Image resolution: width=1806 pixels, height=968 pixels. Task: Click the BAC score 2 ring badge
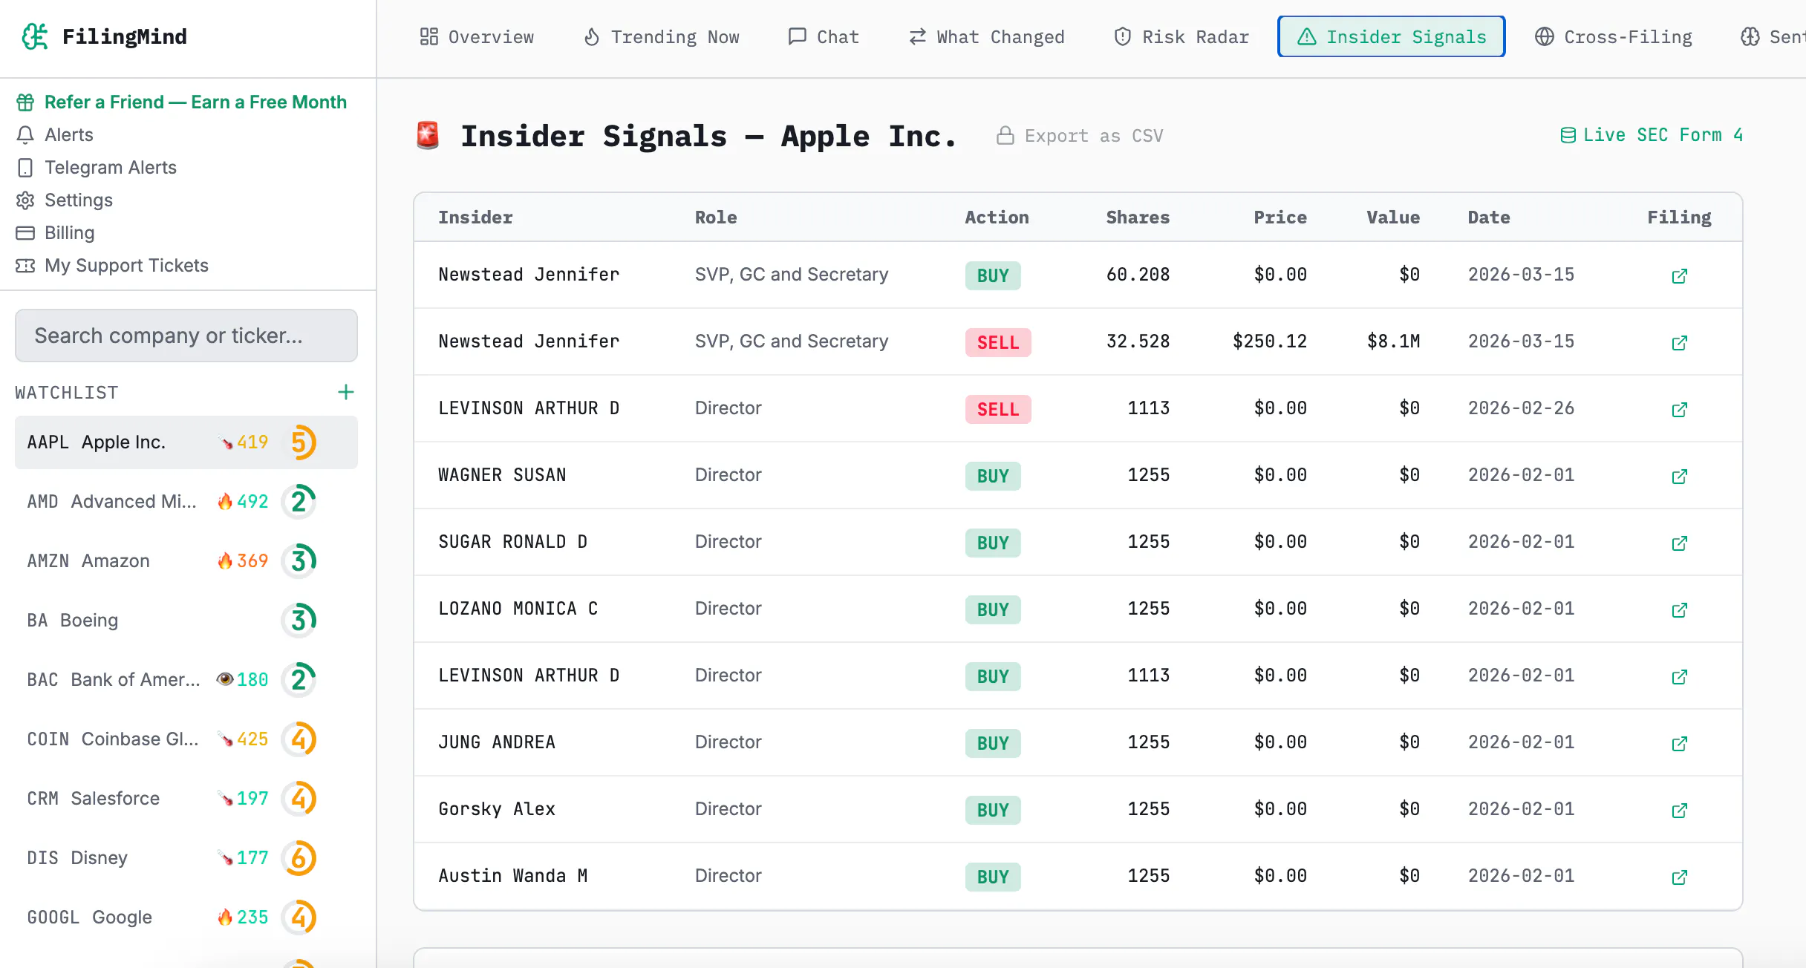[299, 680]
